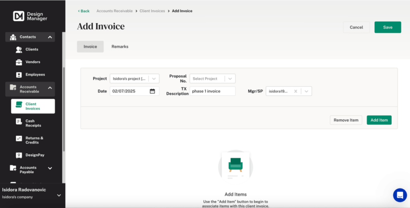Open Clients in the sidebar
The width and height of the screenshot is (410, 208).
pos(32,49)
